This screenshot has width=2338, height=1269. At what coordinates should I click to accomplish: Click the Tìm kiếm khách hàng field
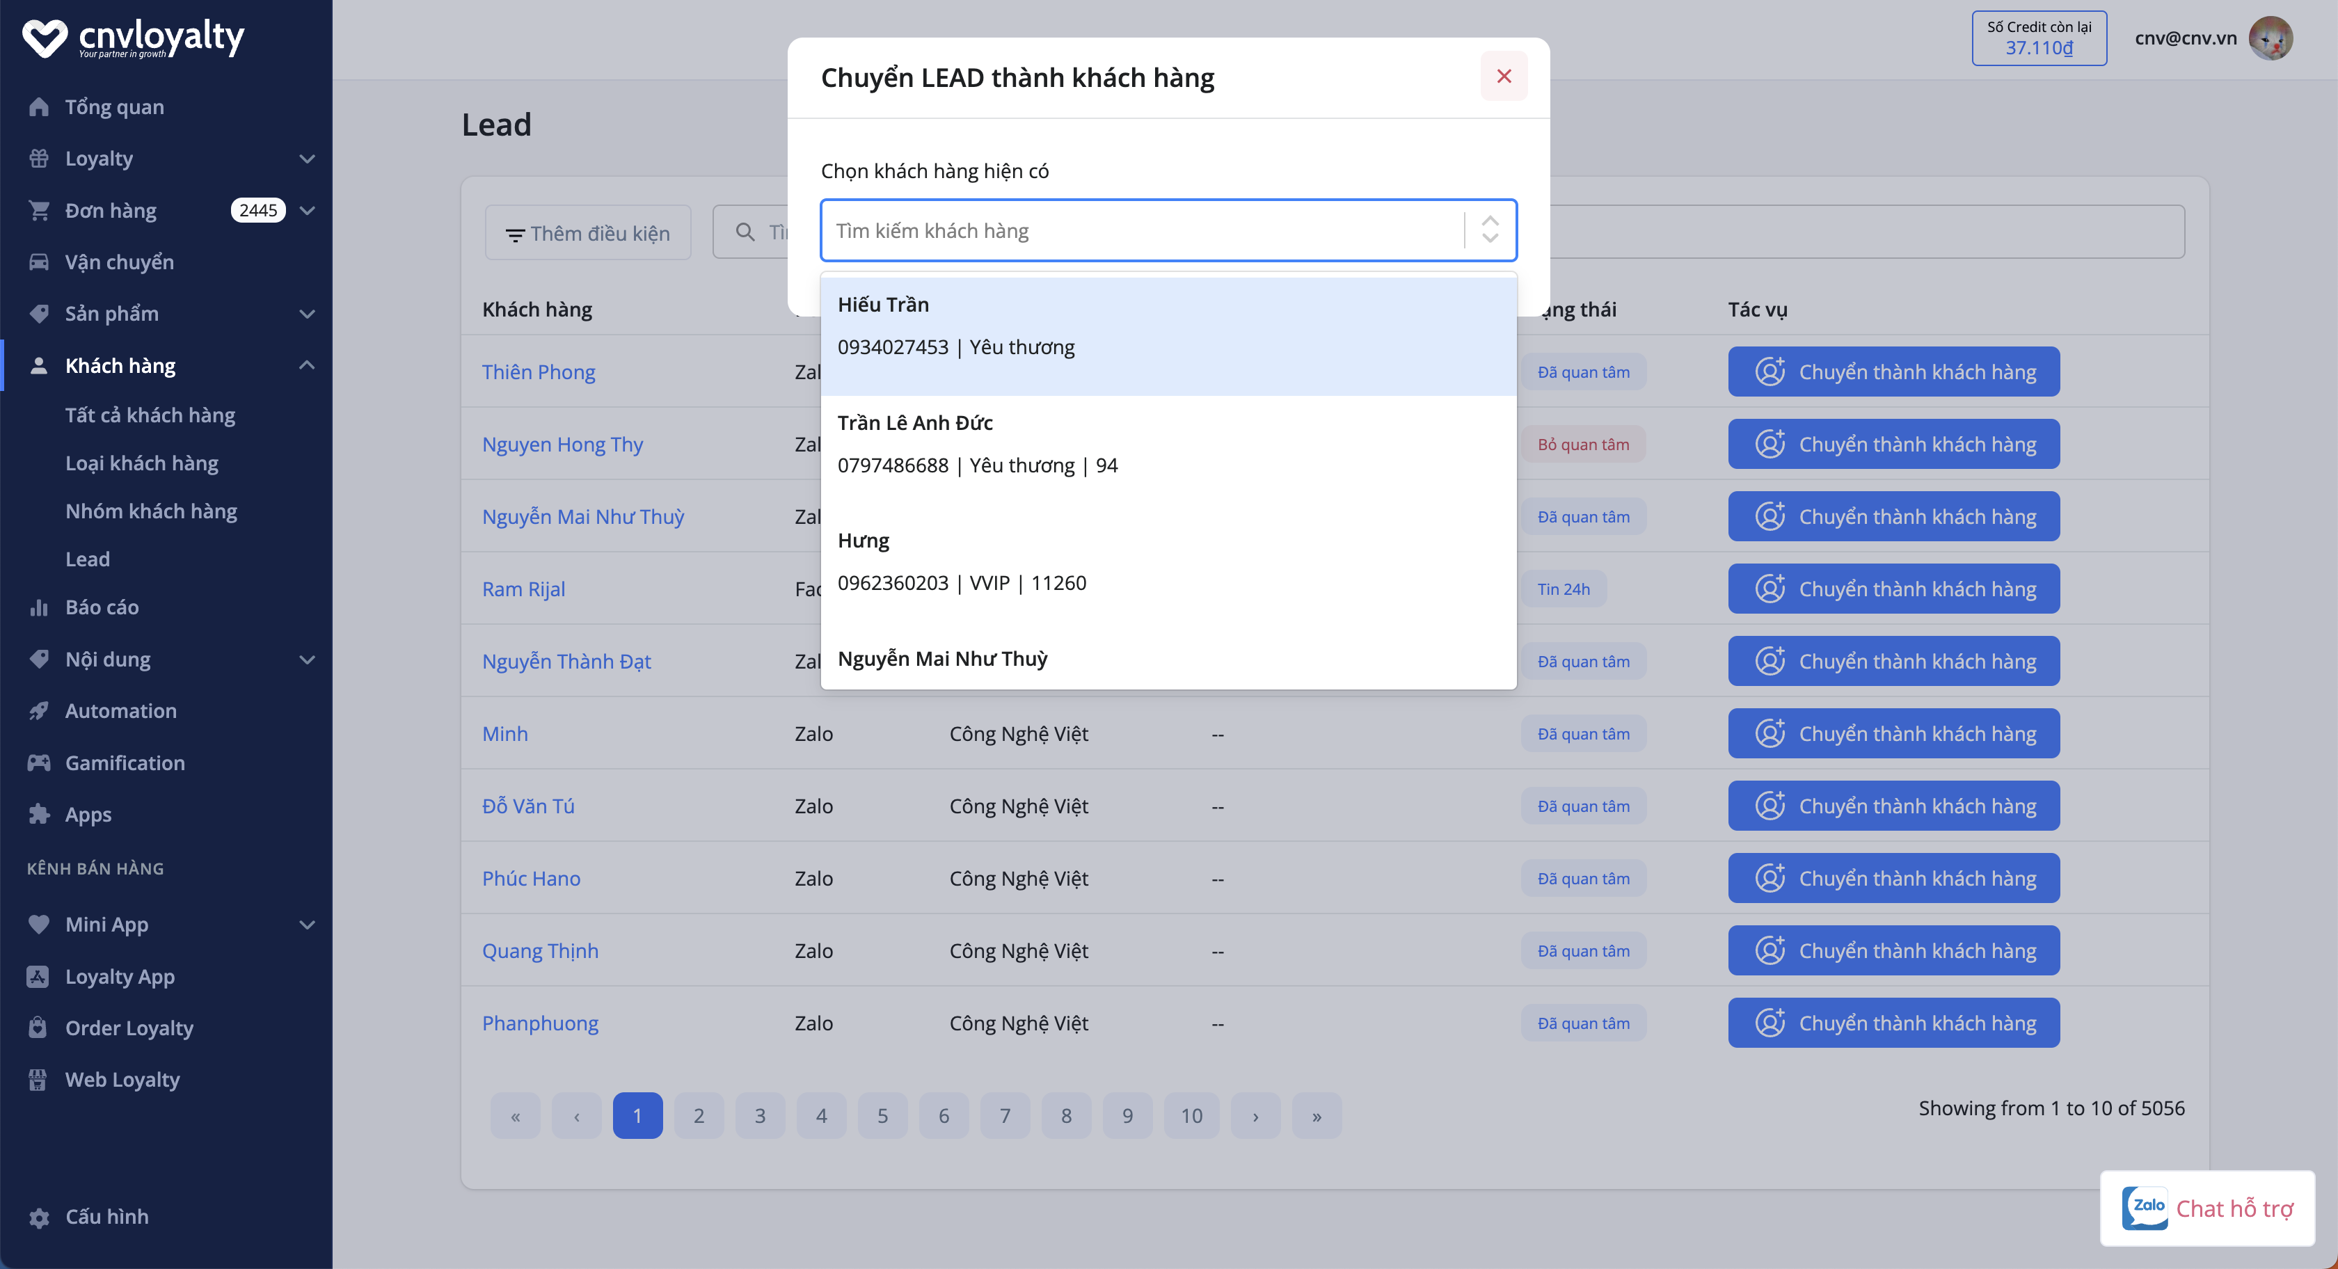click(x=1143, y=230)
